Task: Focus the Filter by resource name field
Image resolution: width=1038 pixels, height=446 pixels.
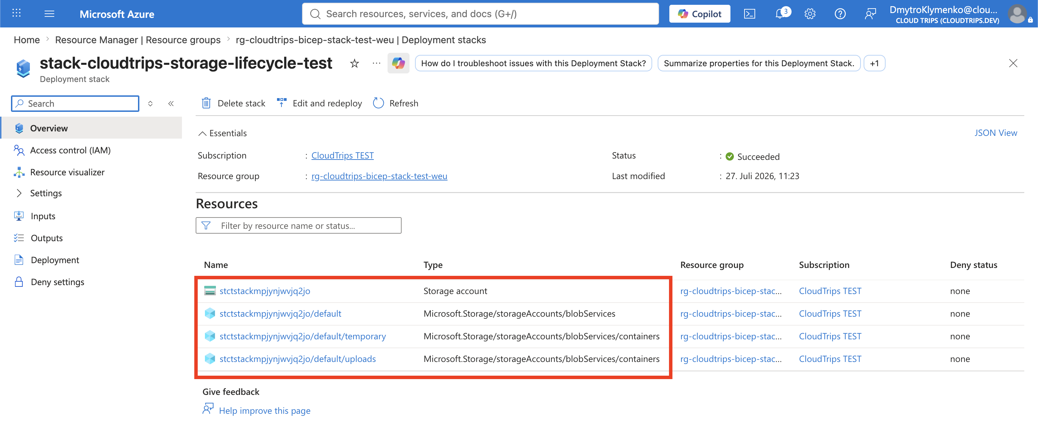Action: pyautogui.click(x=299, y=225)
